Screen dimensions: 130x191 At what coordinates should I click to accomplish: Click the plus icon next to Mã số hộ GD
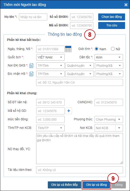tap(69, 111)
